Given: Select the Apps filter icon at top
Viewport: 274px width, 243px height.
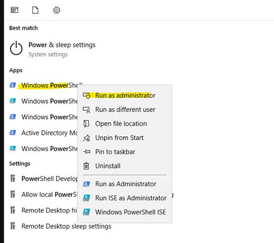Looking at the screenshot, I should [14, 10].
